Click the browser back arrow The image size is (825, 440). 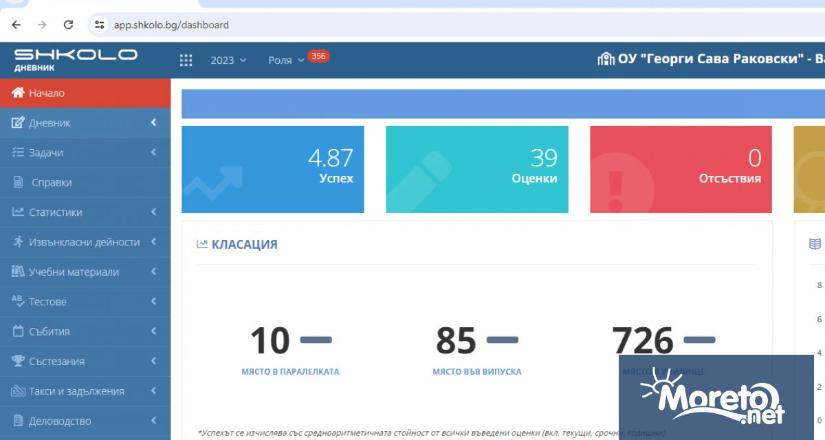coord(16,25)
